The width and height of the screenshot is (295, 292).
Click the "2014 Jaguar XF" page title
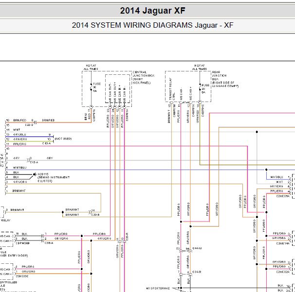pos(152,11)
